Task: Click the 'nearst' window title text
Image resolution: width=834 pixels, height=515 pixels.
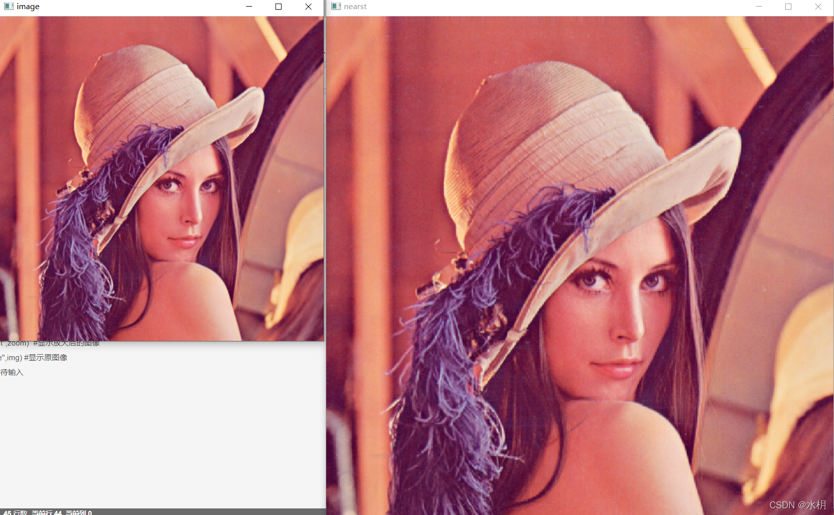Action: 355,7
